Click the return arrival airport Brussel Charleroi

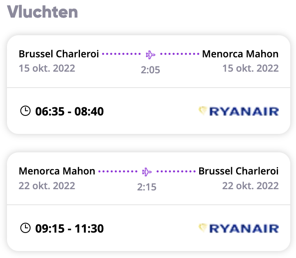(x=239, y=171)
